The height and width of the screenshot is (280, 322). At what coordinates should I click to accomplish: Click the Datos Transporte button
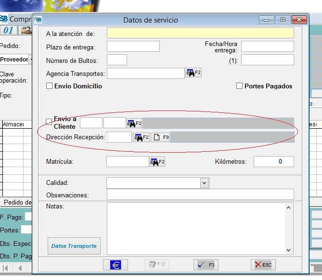(x=74, y=246)
